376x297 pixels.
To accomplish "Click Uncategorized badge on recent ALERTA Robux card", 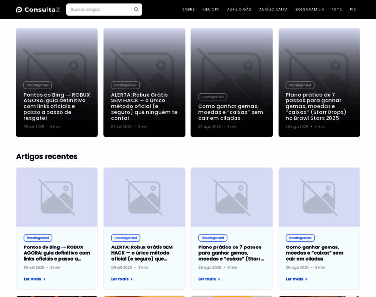I will point(126,238).
